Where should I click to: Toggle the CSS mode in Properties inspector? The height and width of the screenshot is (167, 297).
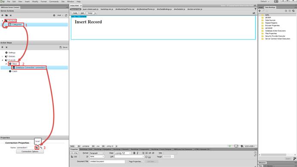click(x=74, y=157)
